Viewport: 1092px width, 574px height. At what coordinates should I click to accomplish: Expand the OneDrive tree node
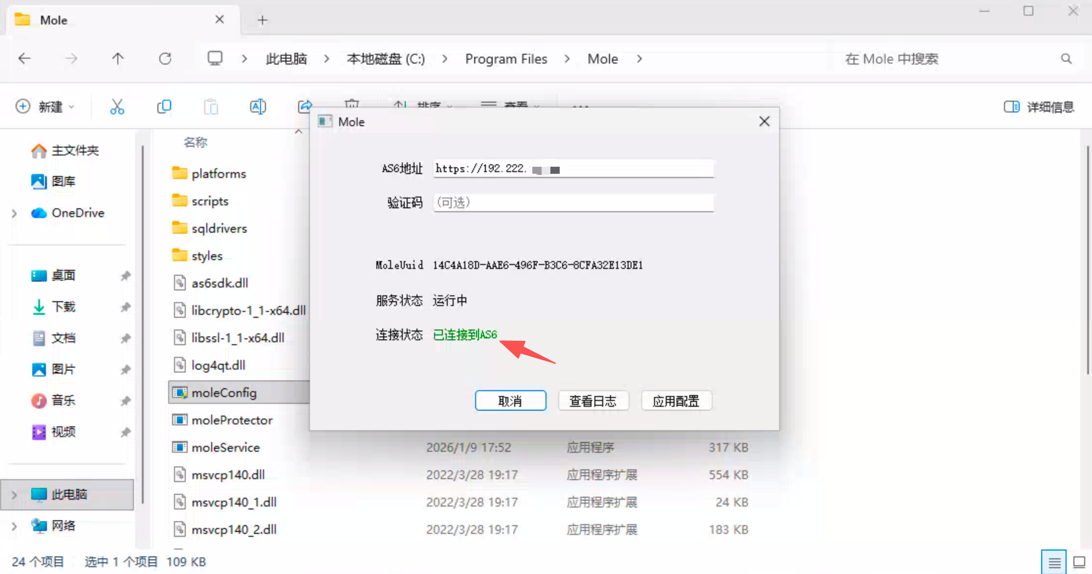coord(14,213)
